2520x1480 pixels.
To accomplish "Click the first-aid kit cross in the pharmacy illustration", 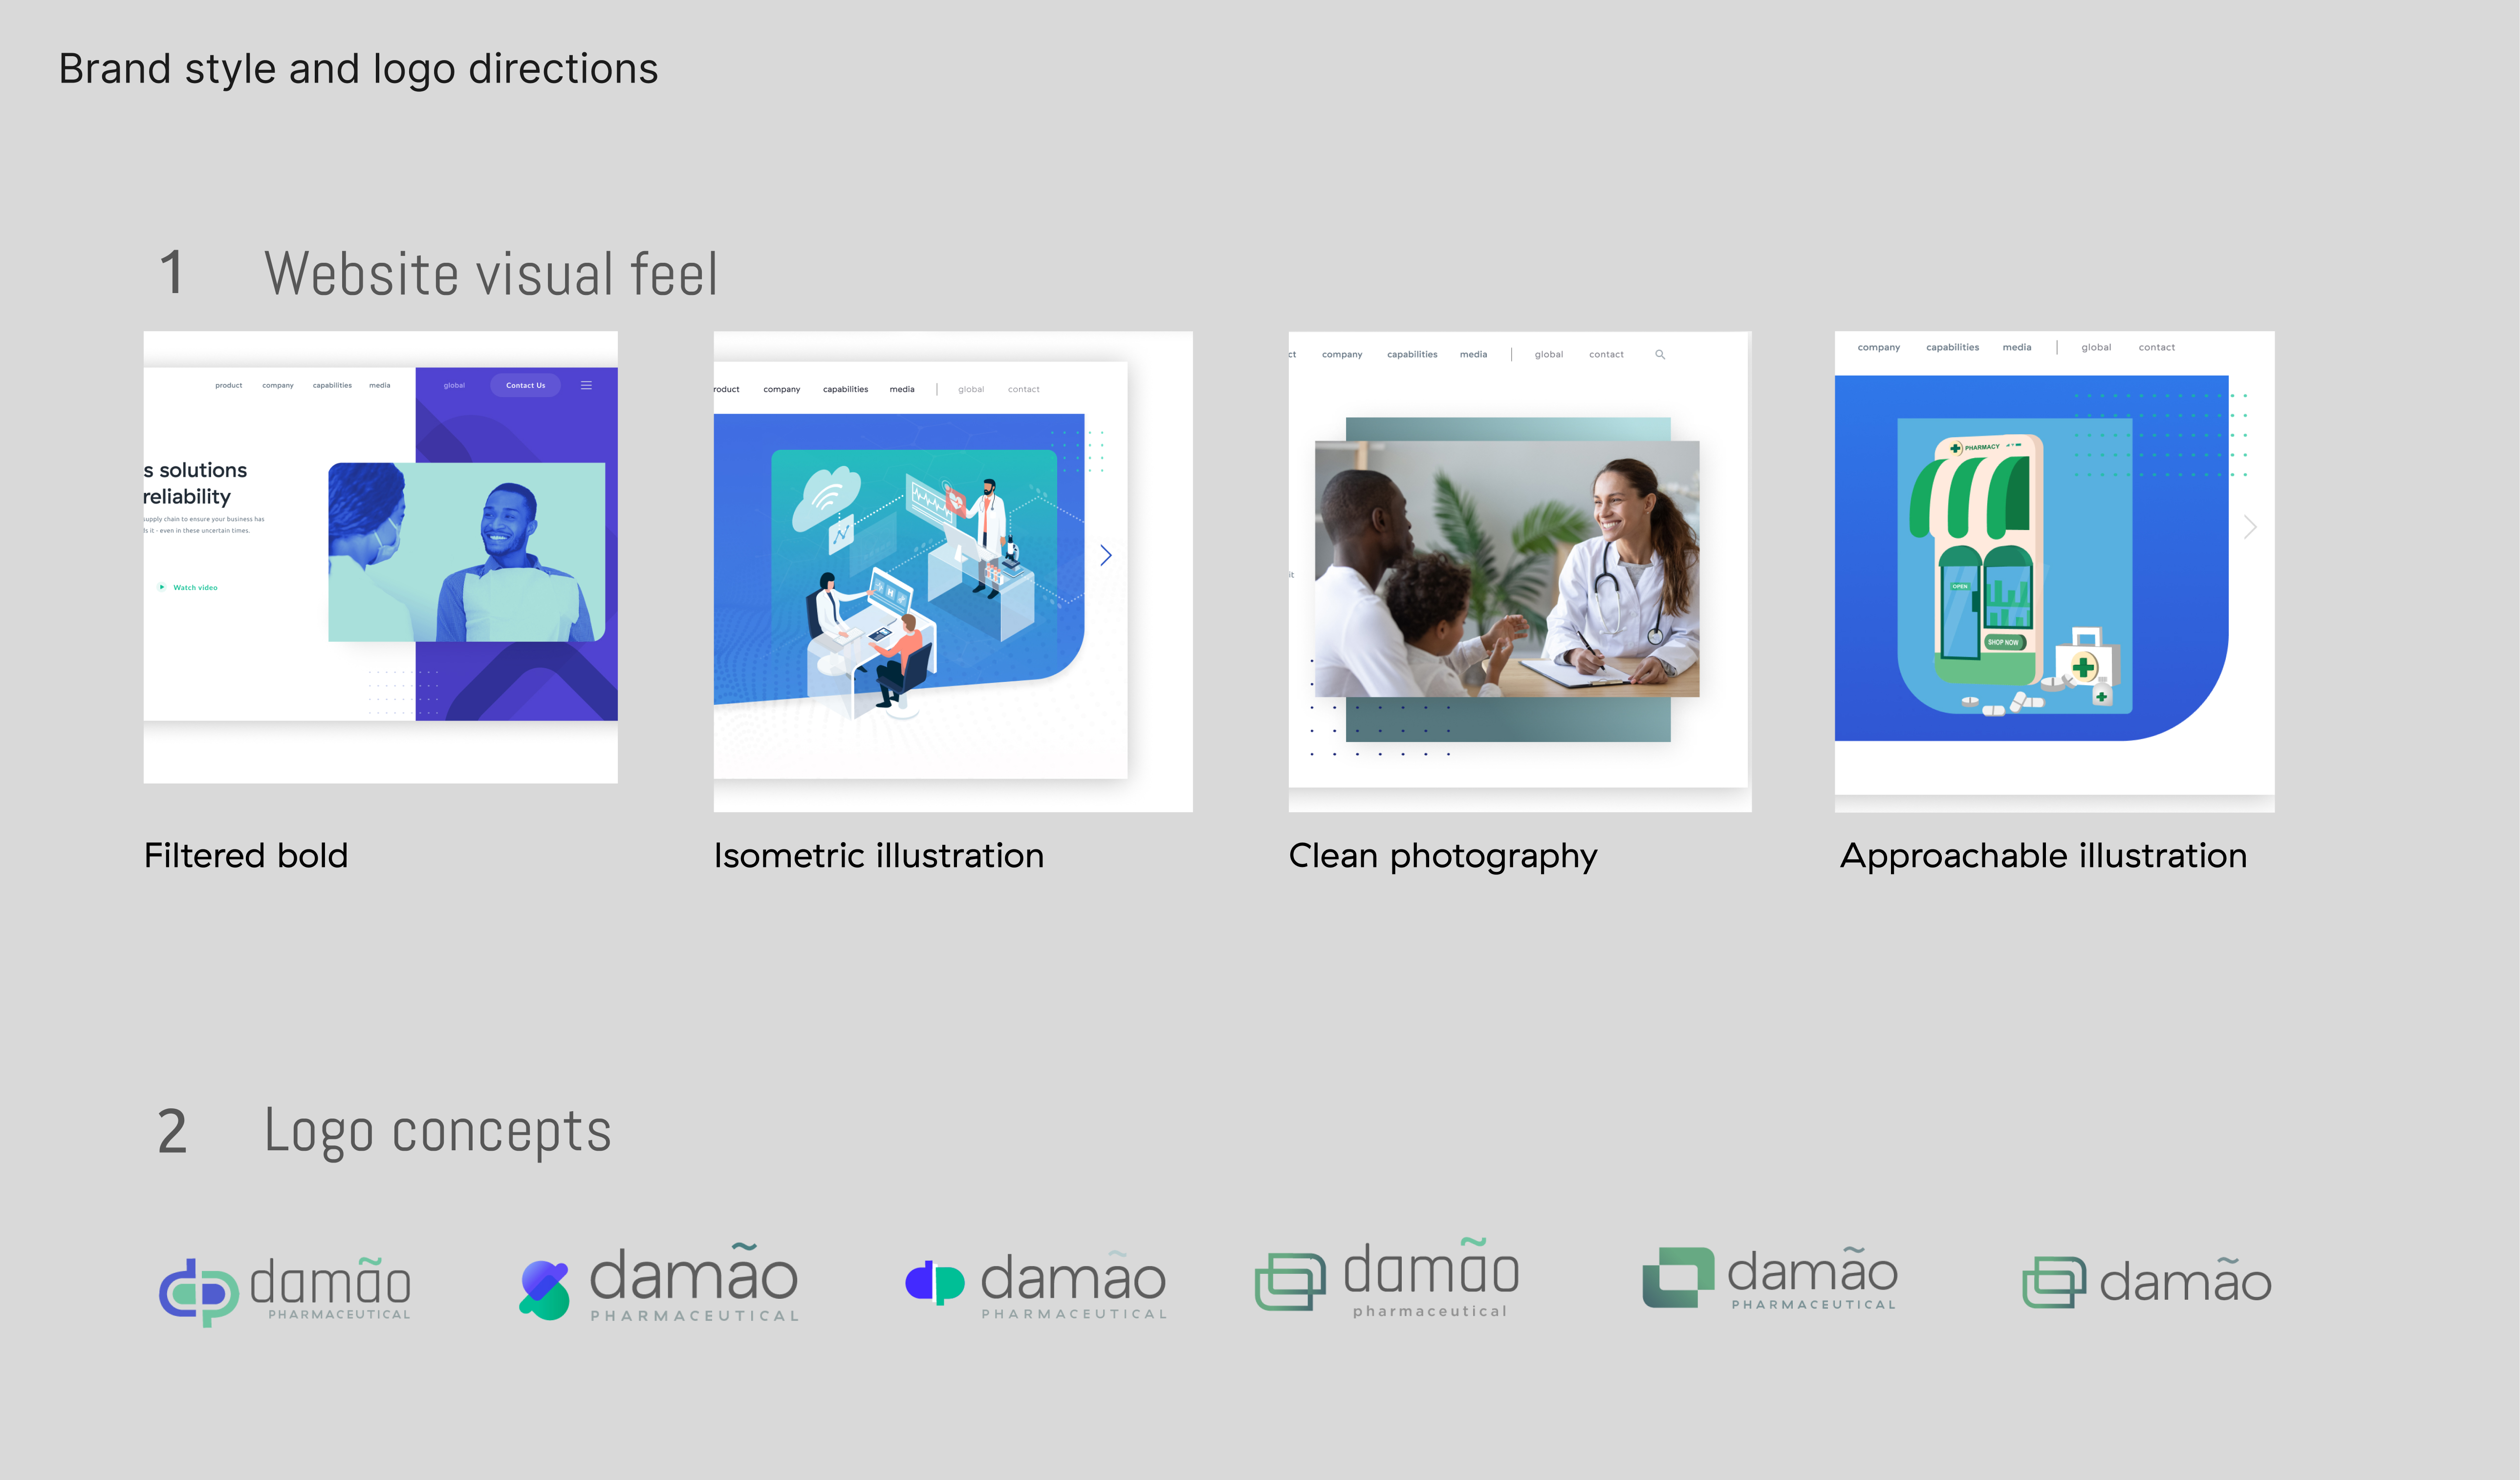I will [2084, 668].
